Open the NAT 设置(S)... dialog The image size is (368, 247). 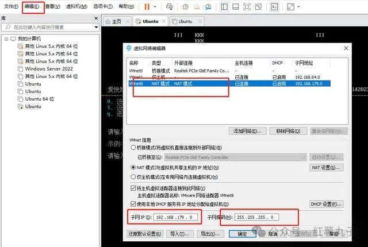tap(326, 168)
